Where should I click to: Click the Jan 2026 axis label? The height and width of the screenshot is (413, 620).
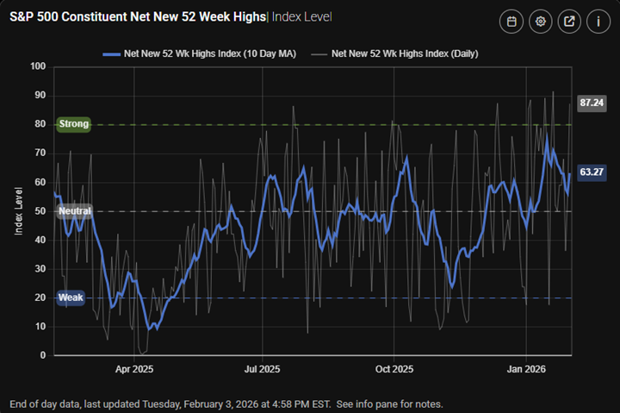[526, 369]
